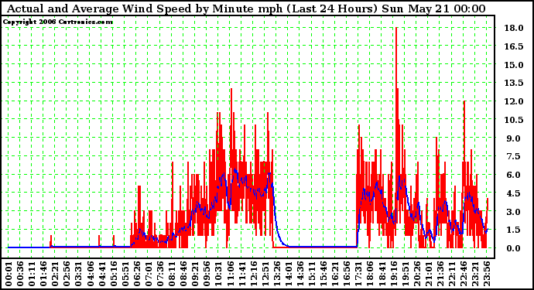Click the 16.5 y-axis label

(x=514, y=46)
